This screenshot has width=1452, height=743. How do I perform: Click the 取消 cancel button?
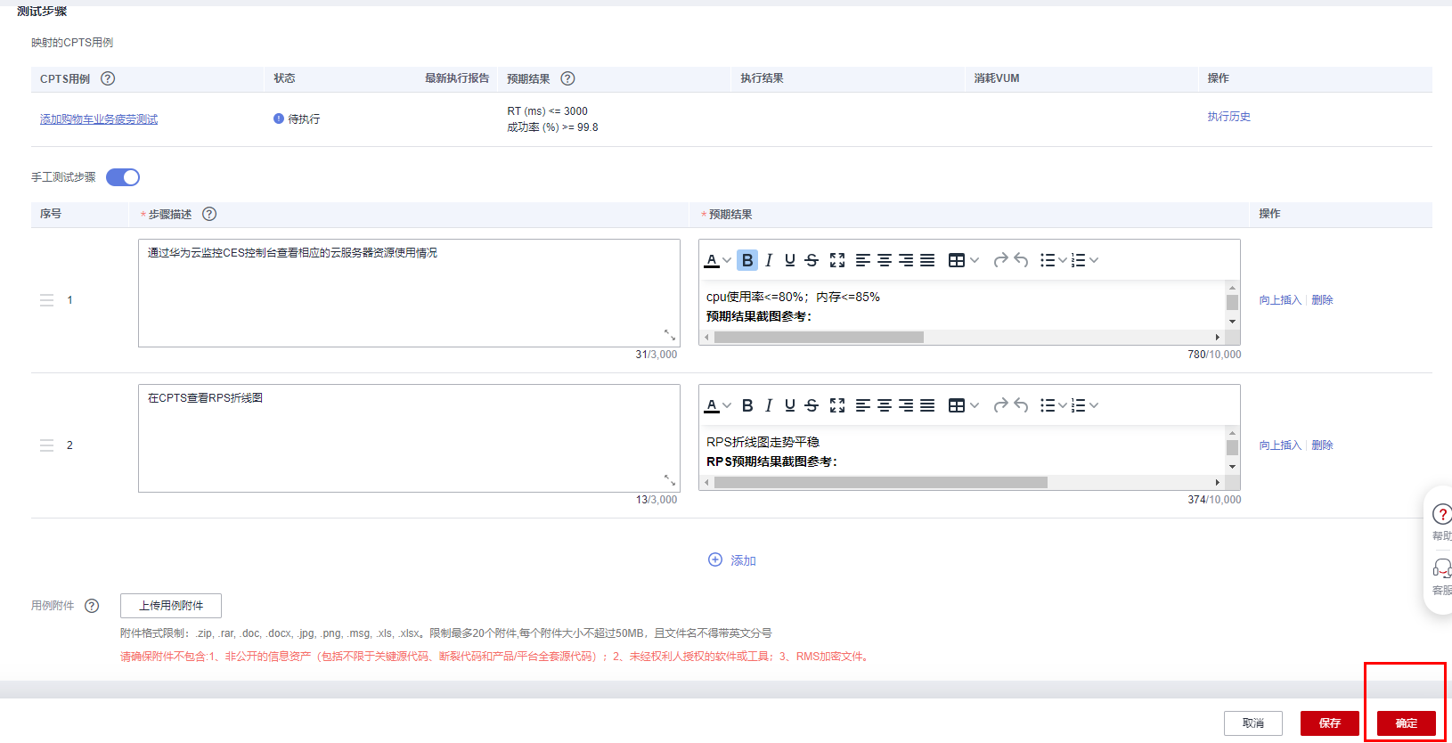click(x=1253, y=723)
